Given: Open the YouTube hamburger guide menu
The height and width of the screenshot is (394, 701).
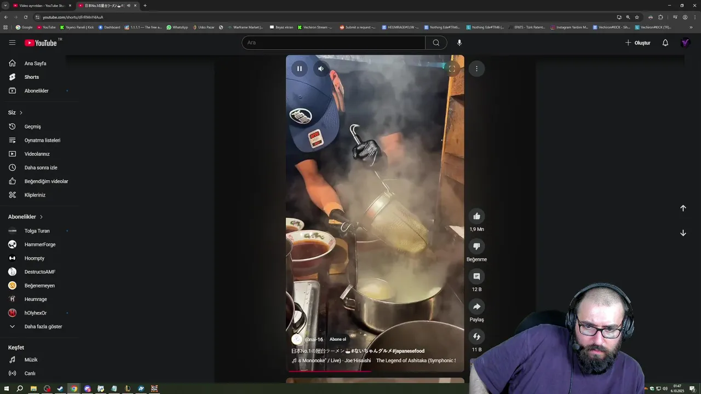Looking at the screenshot, I should click(x=12, y=43).
